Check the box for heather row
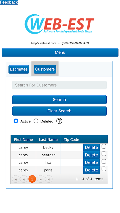The image size is (120, 213). pyautogui.click(x=104, y=154)
